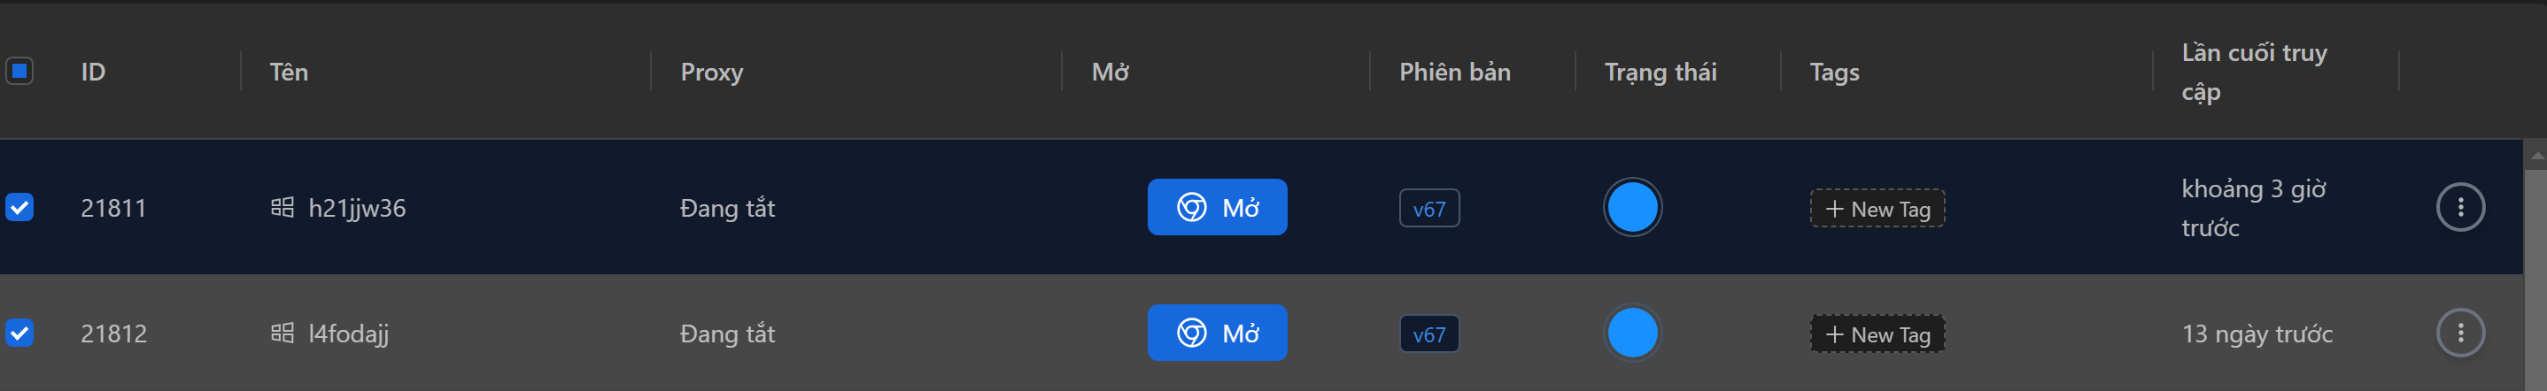Viewport: 2547px width, 391px height.
Task: Uncheck the row 21812 checkbox
Action: (x=19, y=333)
